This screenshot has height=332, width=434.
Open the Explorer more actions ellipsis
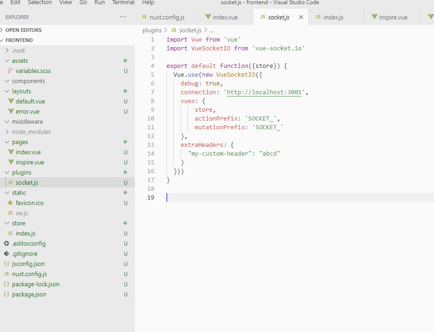click(123, 17)
